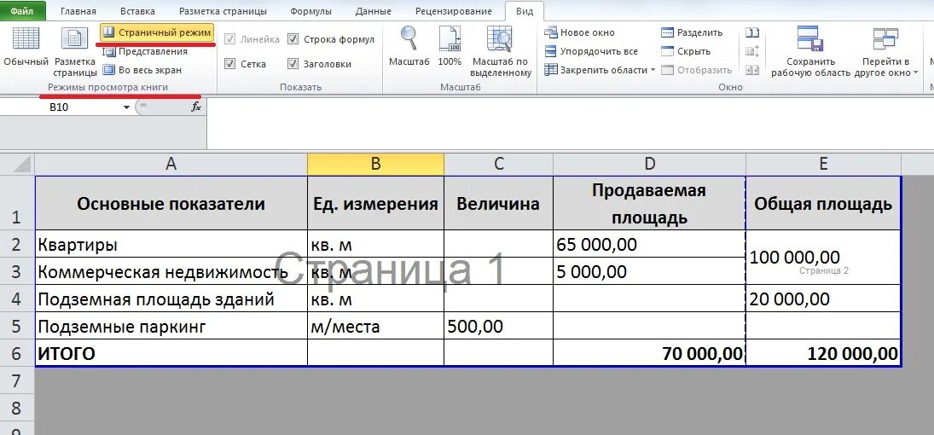Click cell ИТОГО
The image size is (934, 435).
pyautogui.click(x=171, y=353)
